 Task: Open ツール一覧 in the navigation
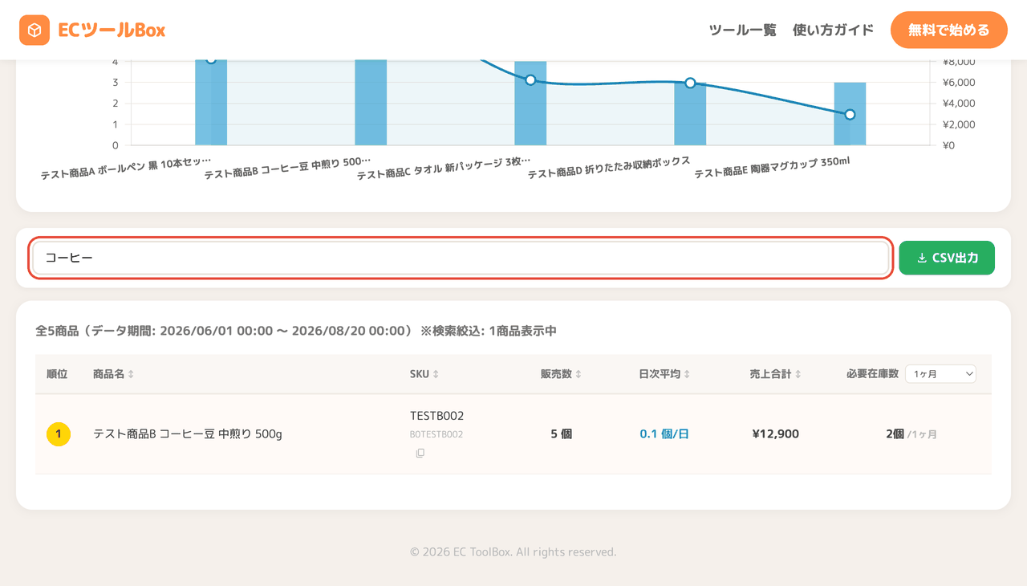742,31
